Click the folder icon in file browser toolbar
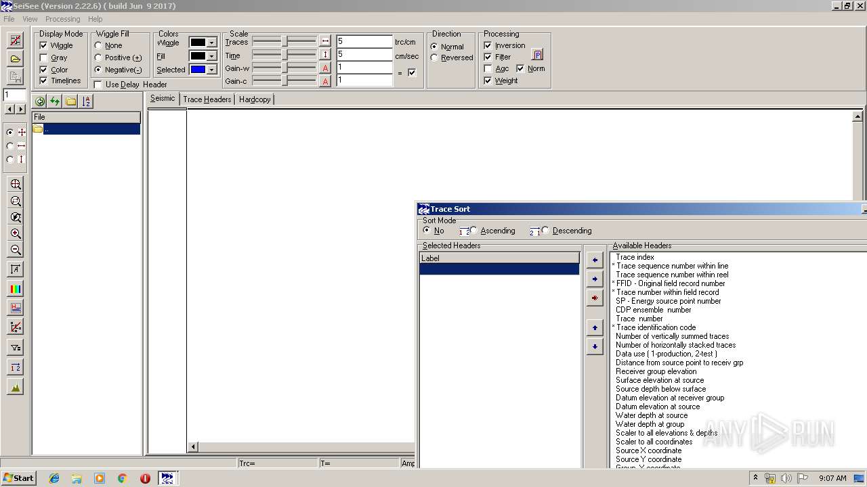 click(x=70, y=101)
